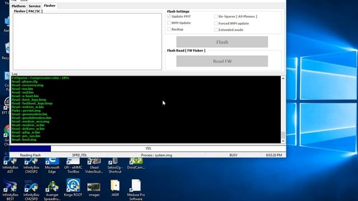Launch Kingo ROOT desktop shortcut

[73, 188]
